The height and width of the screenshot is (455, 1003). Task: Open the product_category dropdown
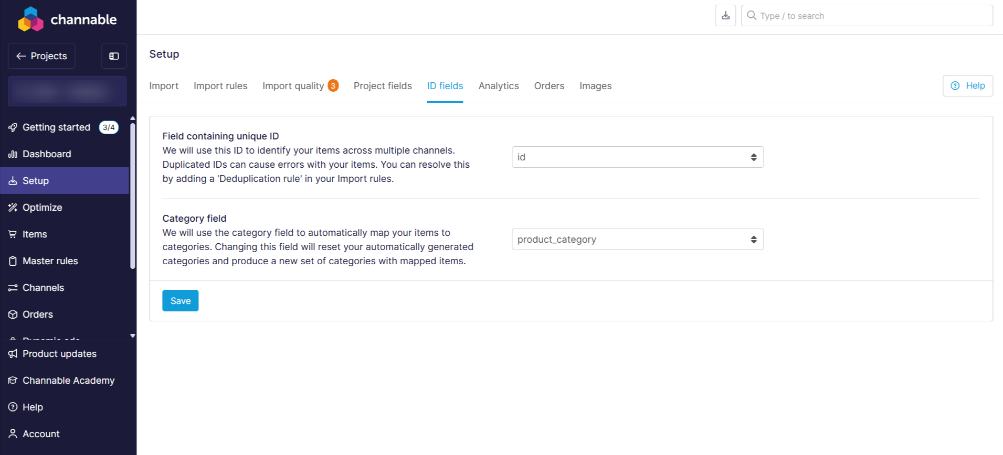637,240
